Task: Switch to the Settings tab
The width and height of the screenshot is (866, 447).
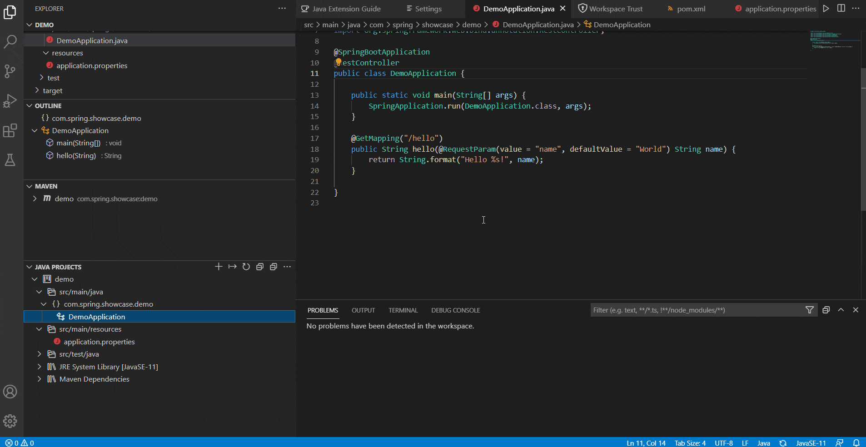Action: [x=428, y=9]
